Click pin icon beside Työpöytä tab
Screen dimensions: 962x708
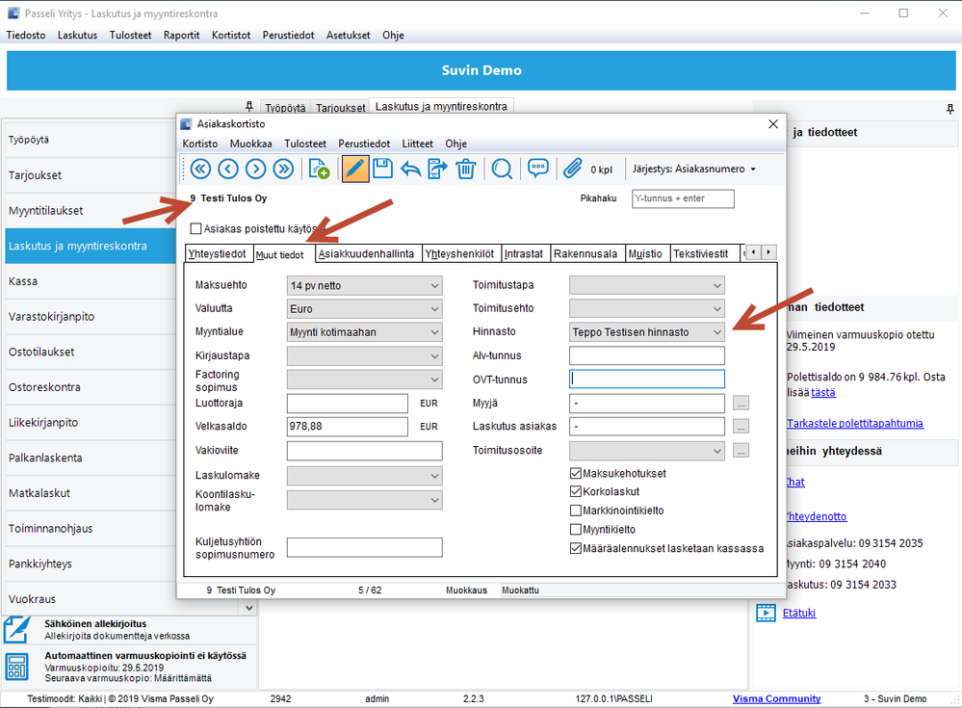249,107
